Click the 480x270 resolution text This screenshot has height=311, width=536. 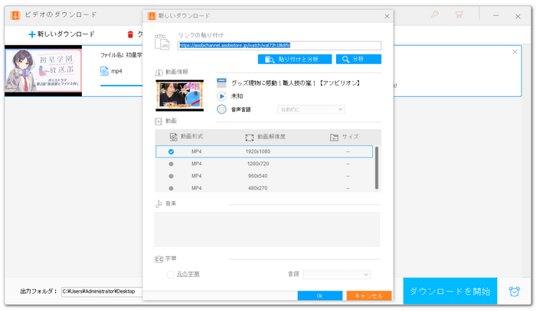[x=258, y=188]
